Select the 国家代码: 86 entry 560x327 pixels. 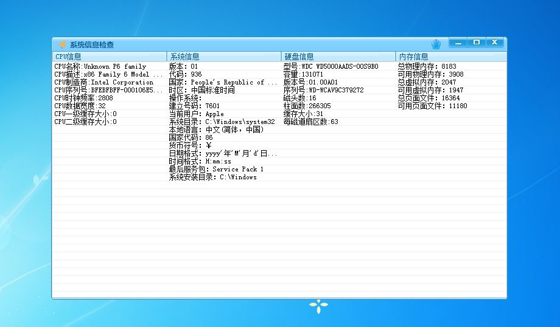191,137
